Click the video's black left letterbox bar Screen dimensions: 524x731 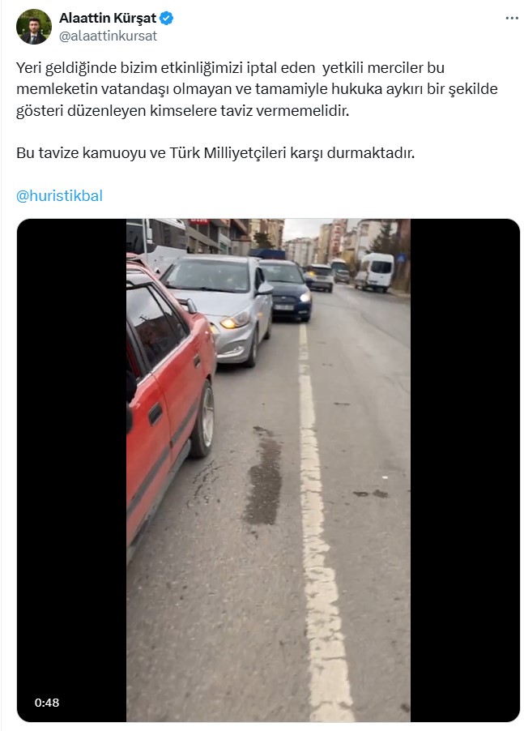tap(72, 470)
